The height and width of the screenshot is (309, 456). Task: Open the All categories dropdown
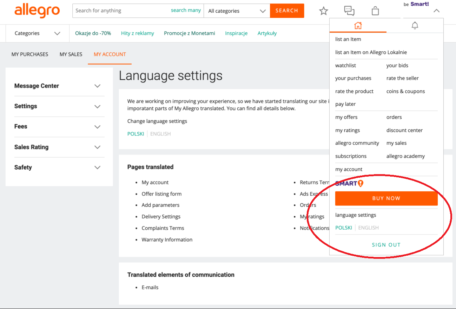tap(237, 11)
